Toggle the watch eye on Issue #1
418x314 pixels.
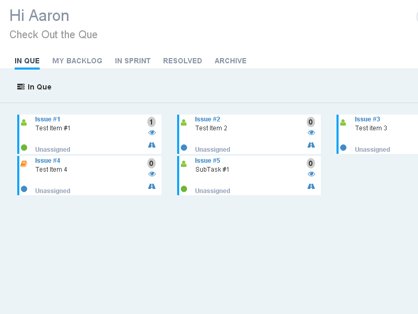tap(152, 133)
